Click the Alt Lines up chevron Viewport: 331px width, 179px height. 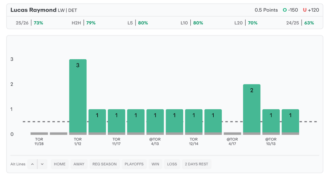point(32,164)
